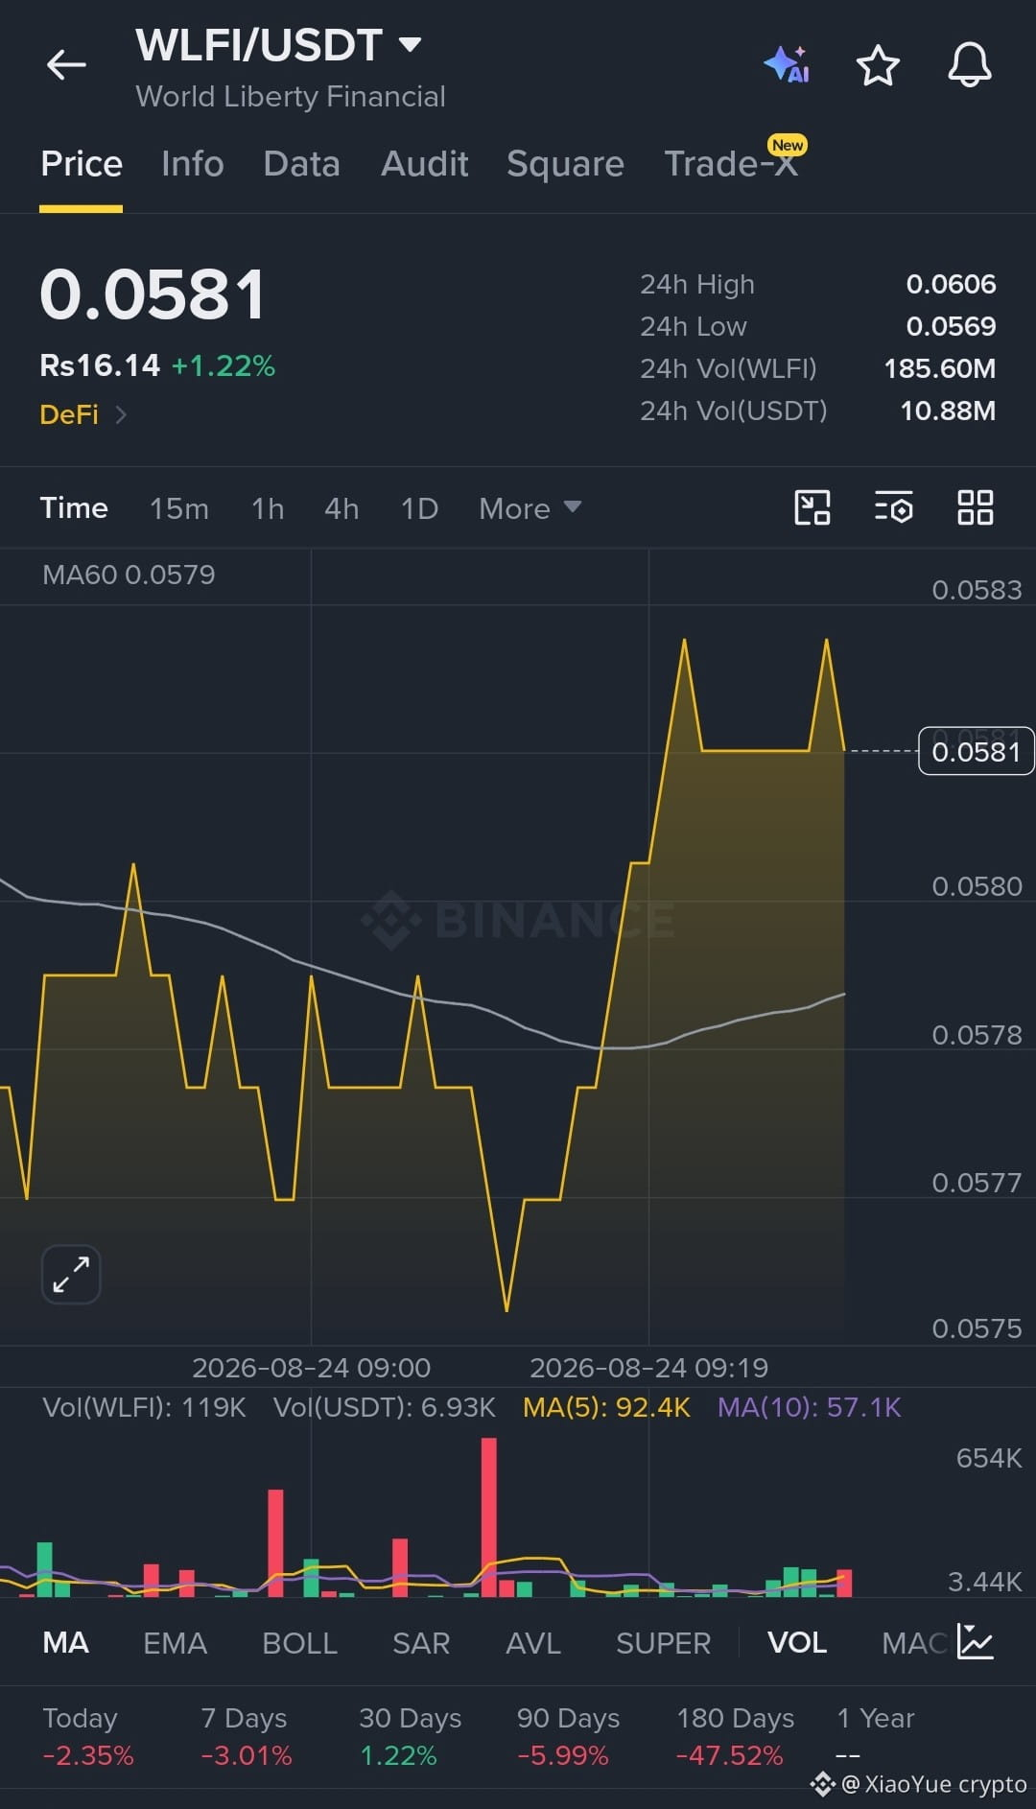1036x1809 pixels.
Task: Switch to the Info tab
Action: click(193, 164)
